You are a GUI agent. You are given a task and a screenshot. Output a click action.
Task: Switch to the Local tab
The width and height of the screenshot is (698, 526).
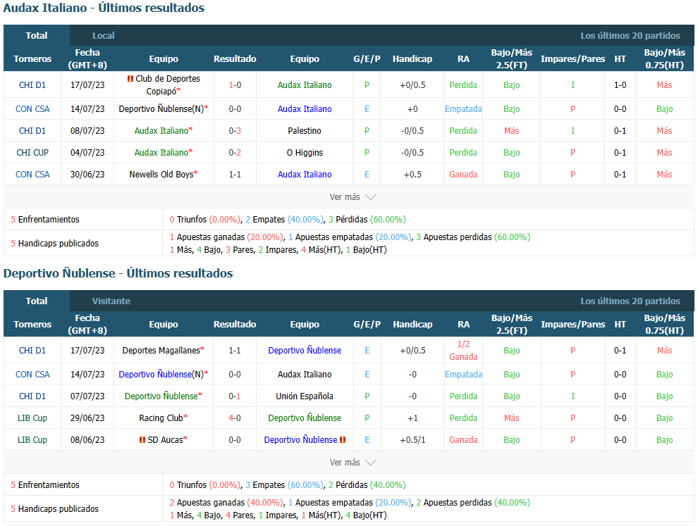click(103, 36)
